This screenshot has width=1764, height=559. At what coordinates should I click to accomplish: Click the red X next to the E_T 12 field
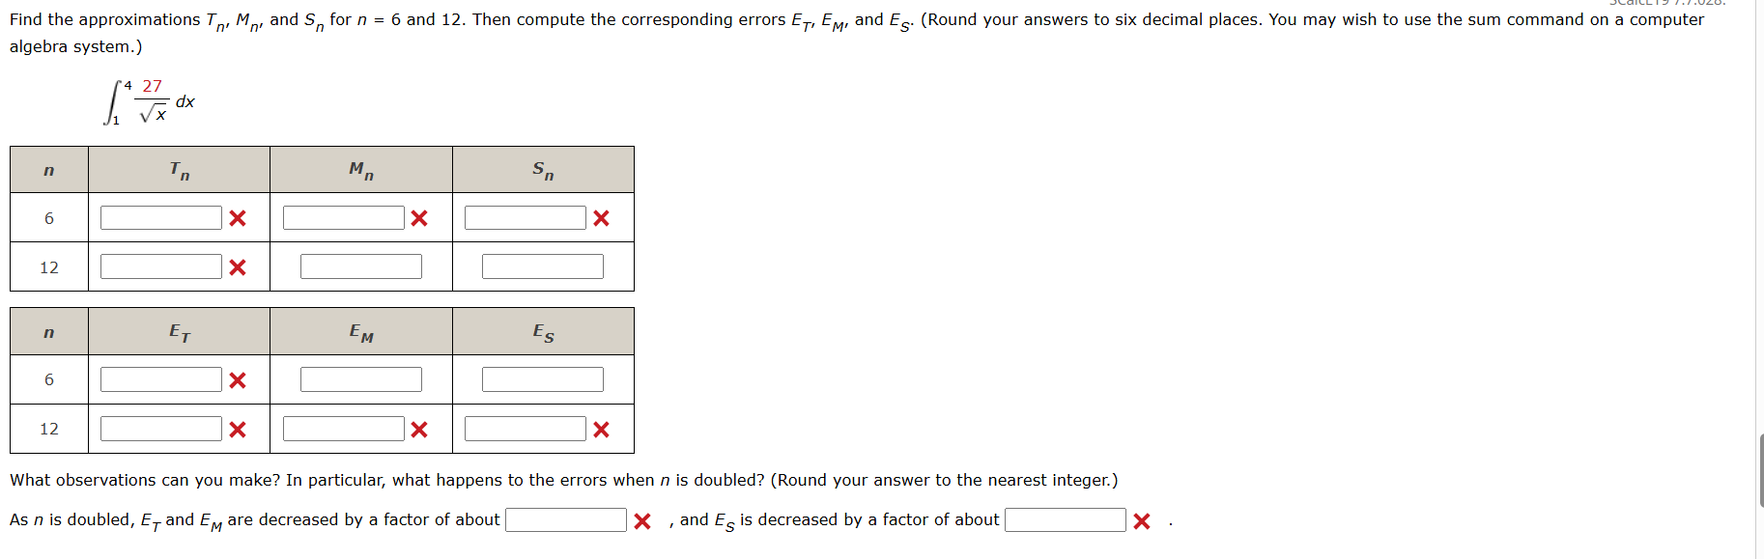[237, 427]
